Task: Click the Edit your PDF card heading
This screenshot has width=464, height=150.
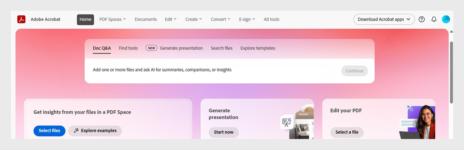Action: pos(346,111)
